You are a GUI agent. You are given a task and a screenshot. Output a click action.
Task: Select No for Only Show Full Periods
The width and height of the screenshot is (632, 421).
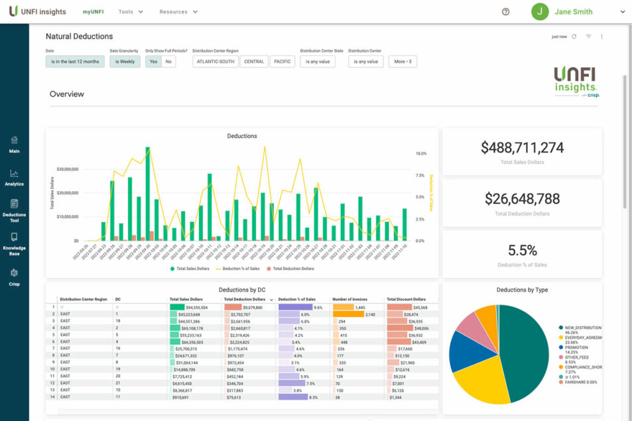pyautogui.click(x=168, y=62)
